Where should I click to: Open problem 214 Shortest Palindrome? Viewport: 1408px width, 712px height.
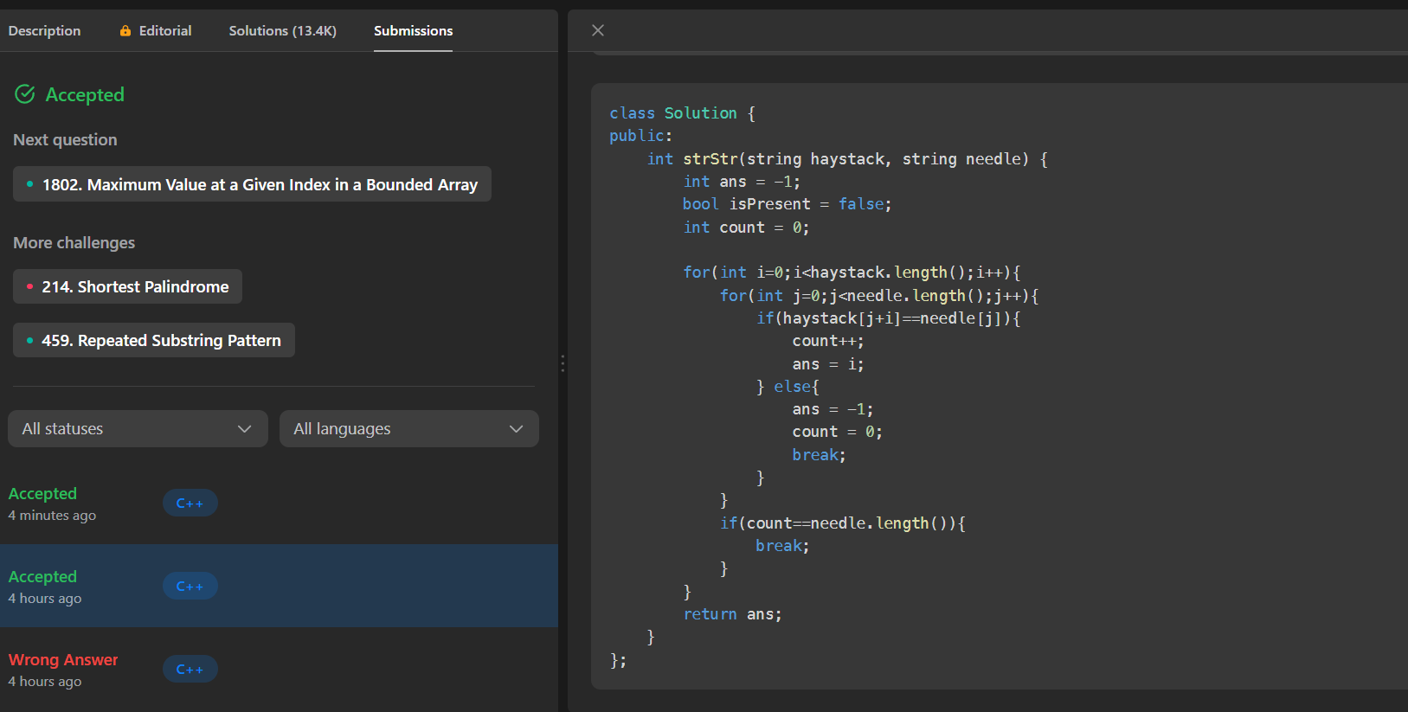click(x=127, y=286)
